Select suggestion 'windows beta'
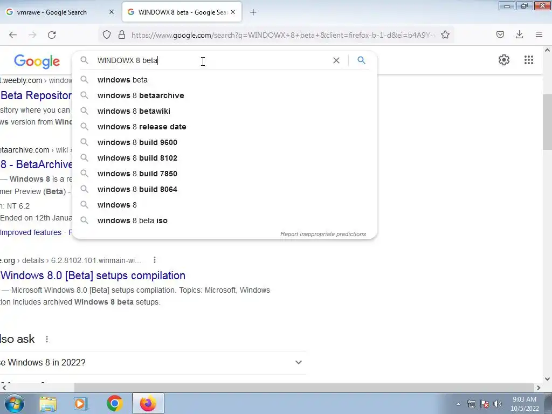Viewport: 552px width, 414px height. [225, 80]
